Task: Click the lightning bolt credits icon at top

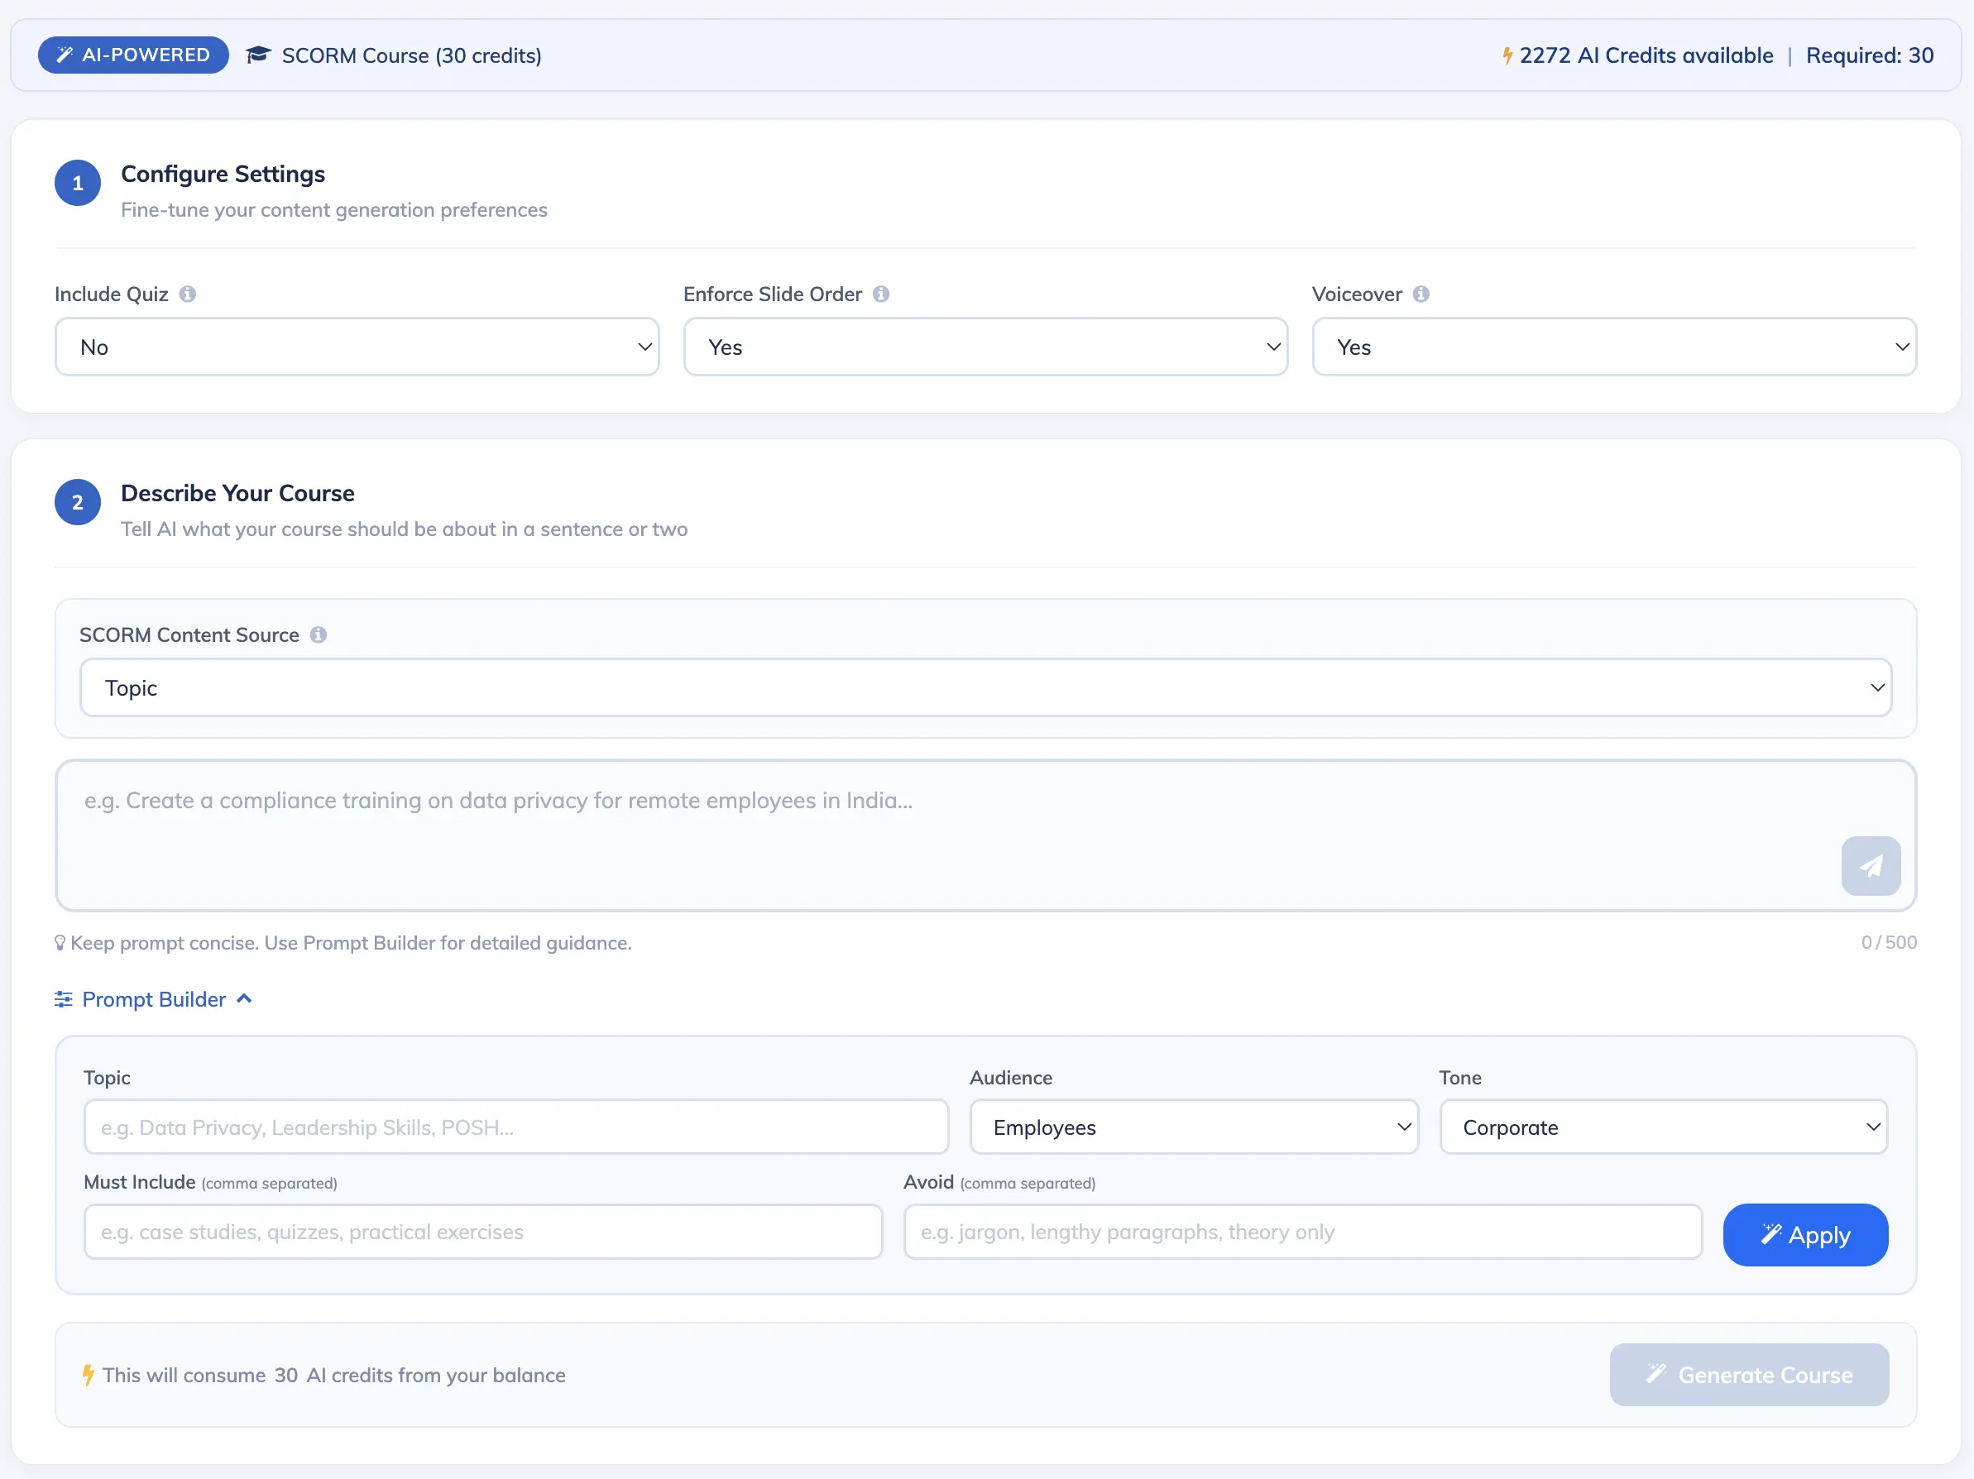Action: [x=1507, y=55]
